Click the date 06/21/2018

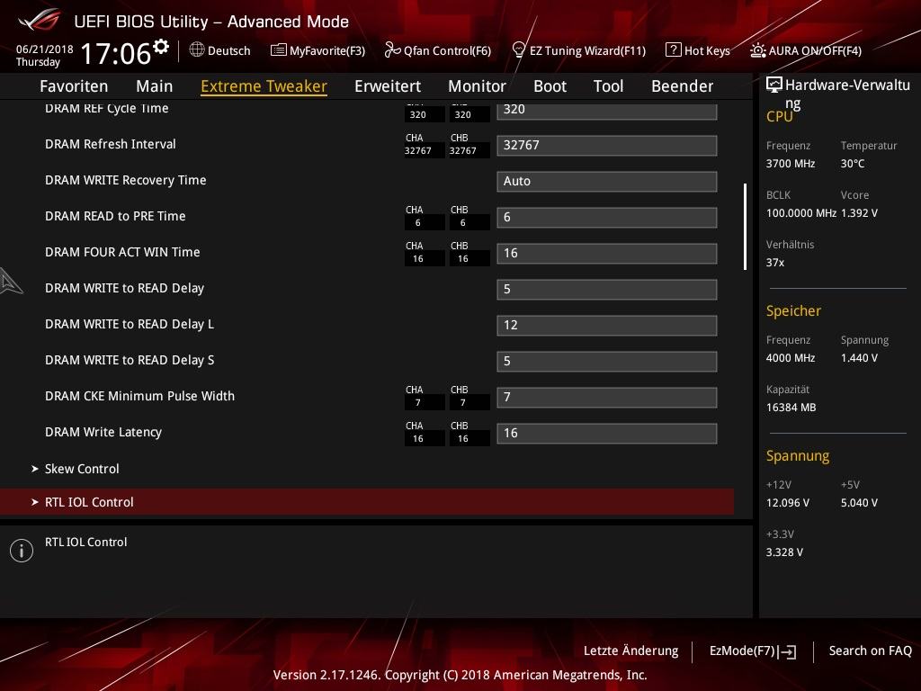tap(45, 49)
